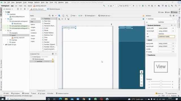
Task: Click the warning triangle above the design surface
Action: 143,16
